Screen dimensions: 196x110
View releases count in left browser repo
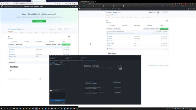52,41
